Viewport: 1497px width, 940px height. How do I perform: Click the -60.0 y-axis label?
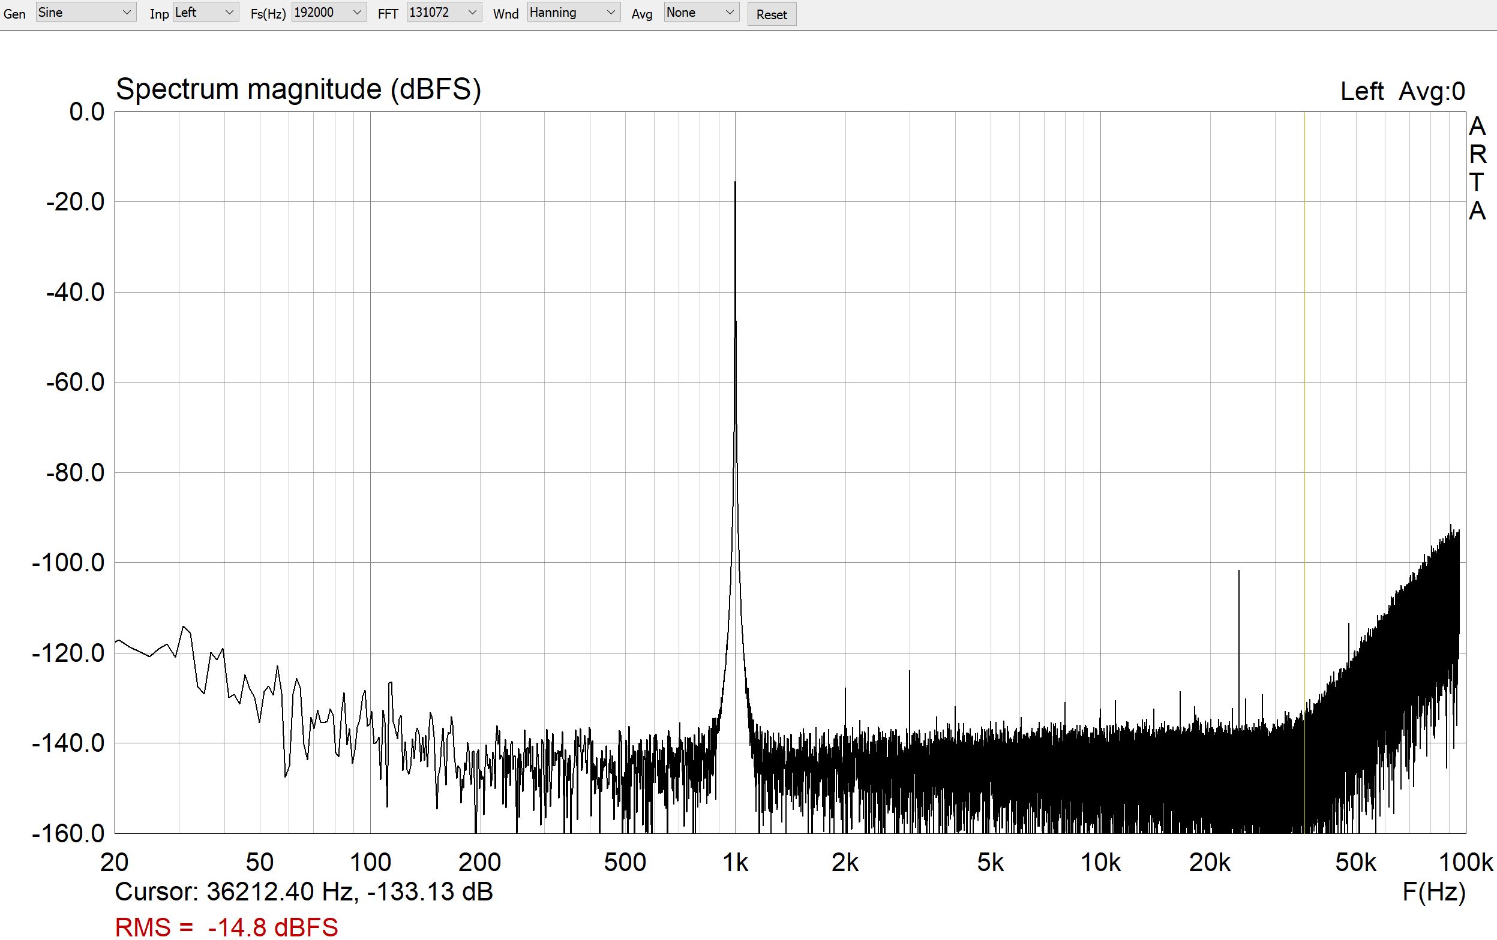click(75, 382)
